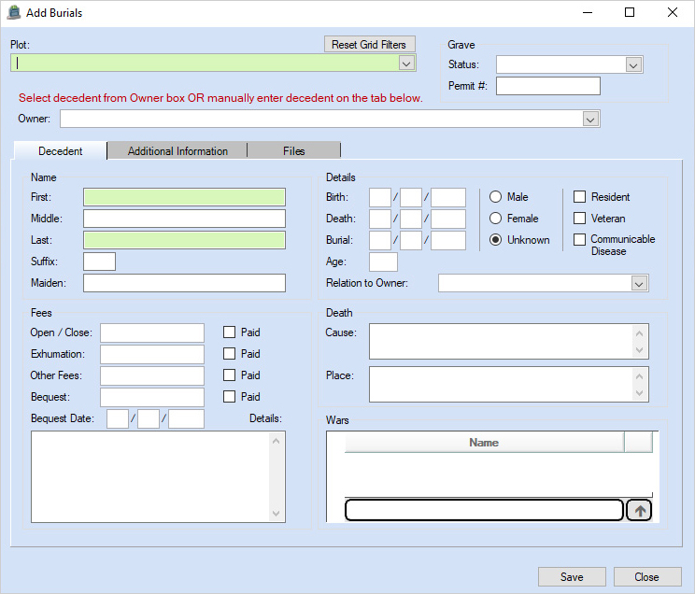
Task: Open the Files tab
Action: click(293, 151)
